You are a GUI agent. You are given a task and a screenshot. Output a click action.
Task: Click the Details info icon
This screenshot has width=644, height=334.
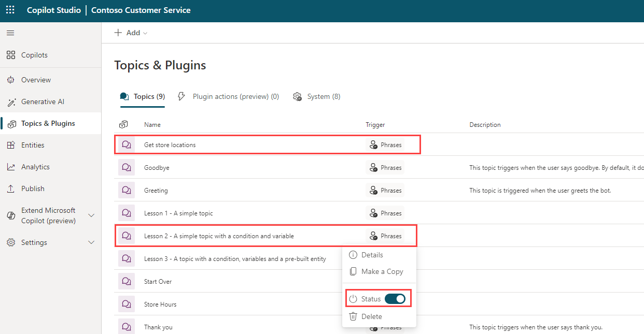[353, 255]
